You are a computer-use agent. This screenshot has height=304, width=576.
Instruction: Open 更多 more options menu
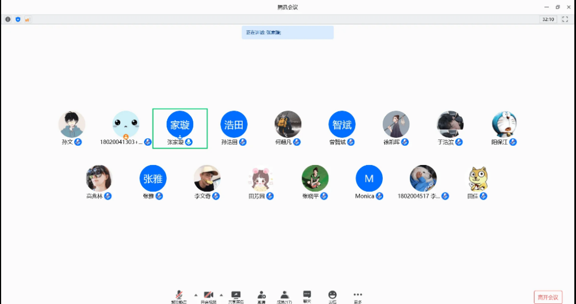click(x=358, y=295)
